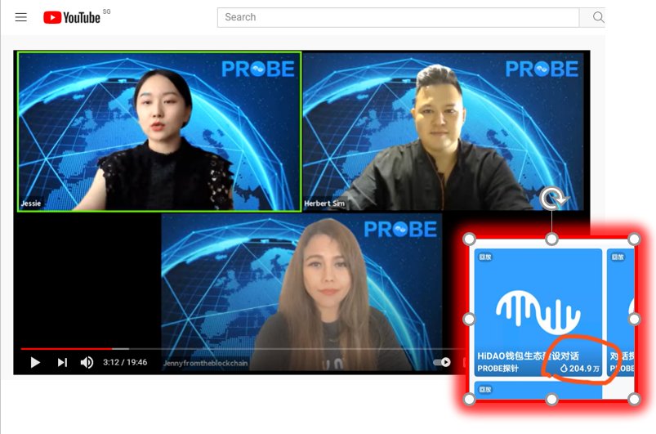The width and height of the screenshot is (656, 434).
Task: Focus the Search input field
Action: tap(398, 17)
